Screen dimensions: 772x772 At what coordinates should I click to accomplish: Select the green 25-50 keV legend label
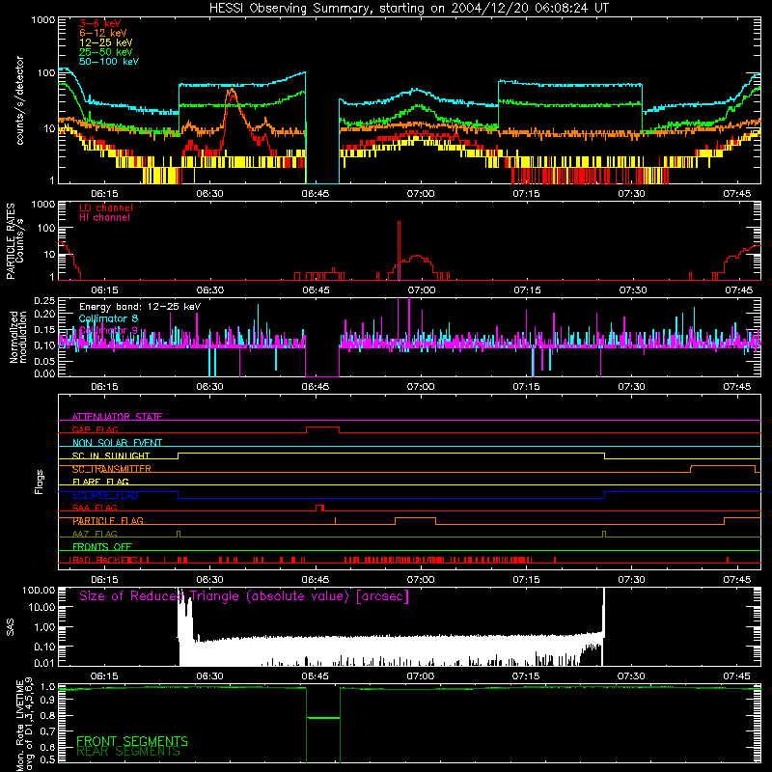click(106, 52)
